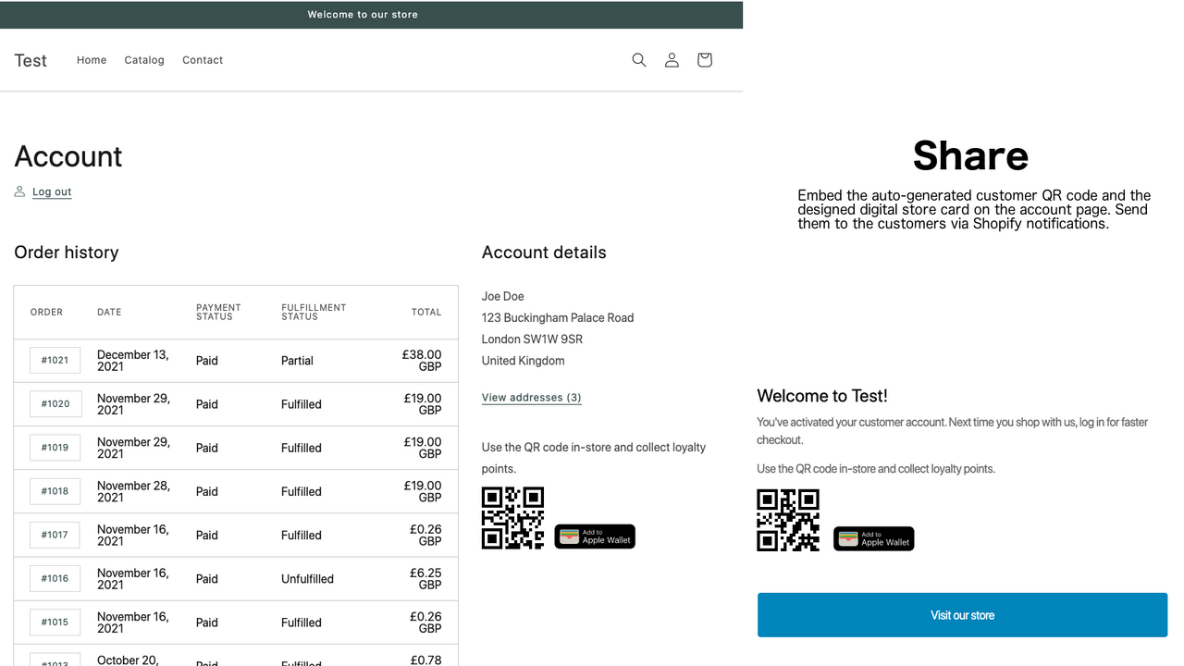1184x666 pixels.
Task: Open the shopping cart bag icon
Action: coord(704,59)
